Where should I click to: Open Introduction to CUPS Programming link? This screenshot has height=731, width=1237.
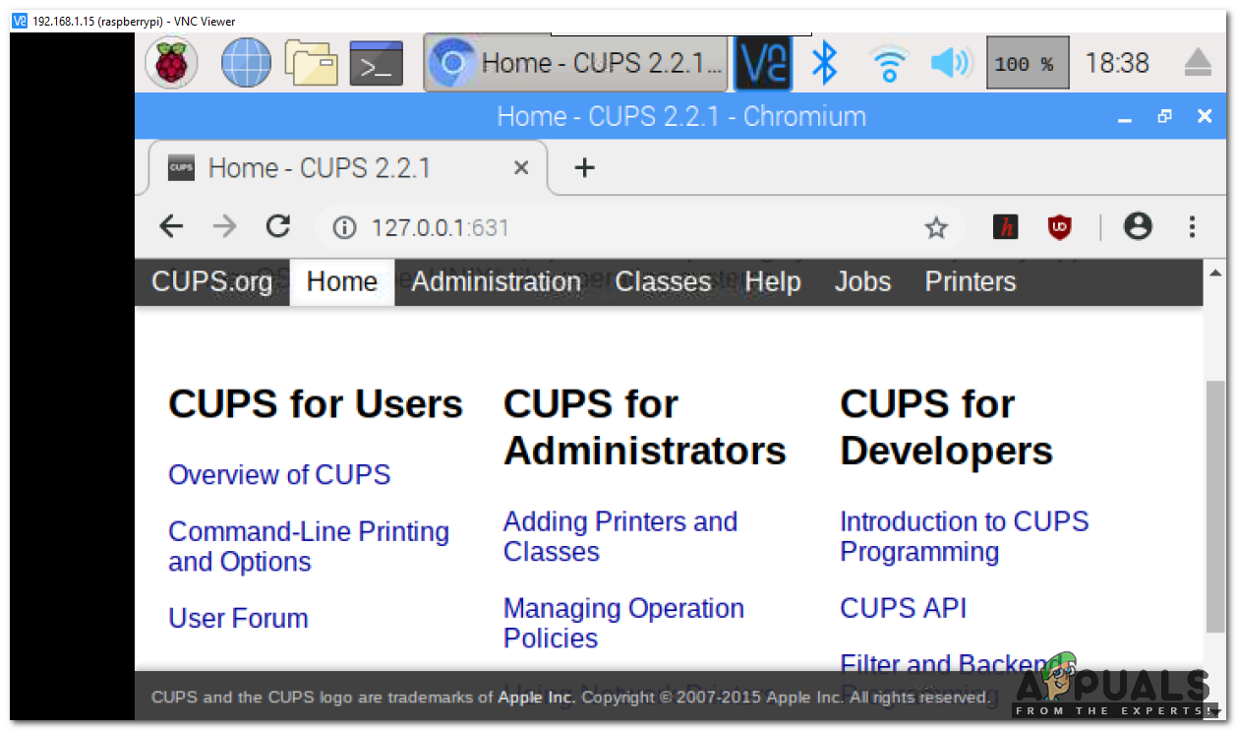pyautogui.click(x=965, y=537)
